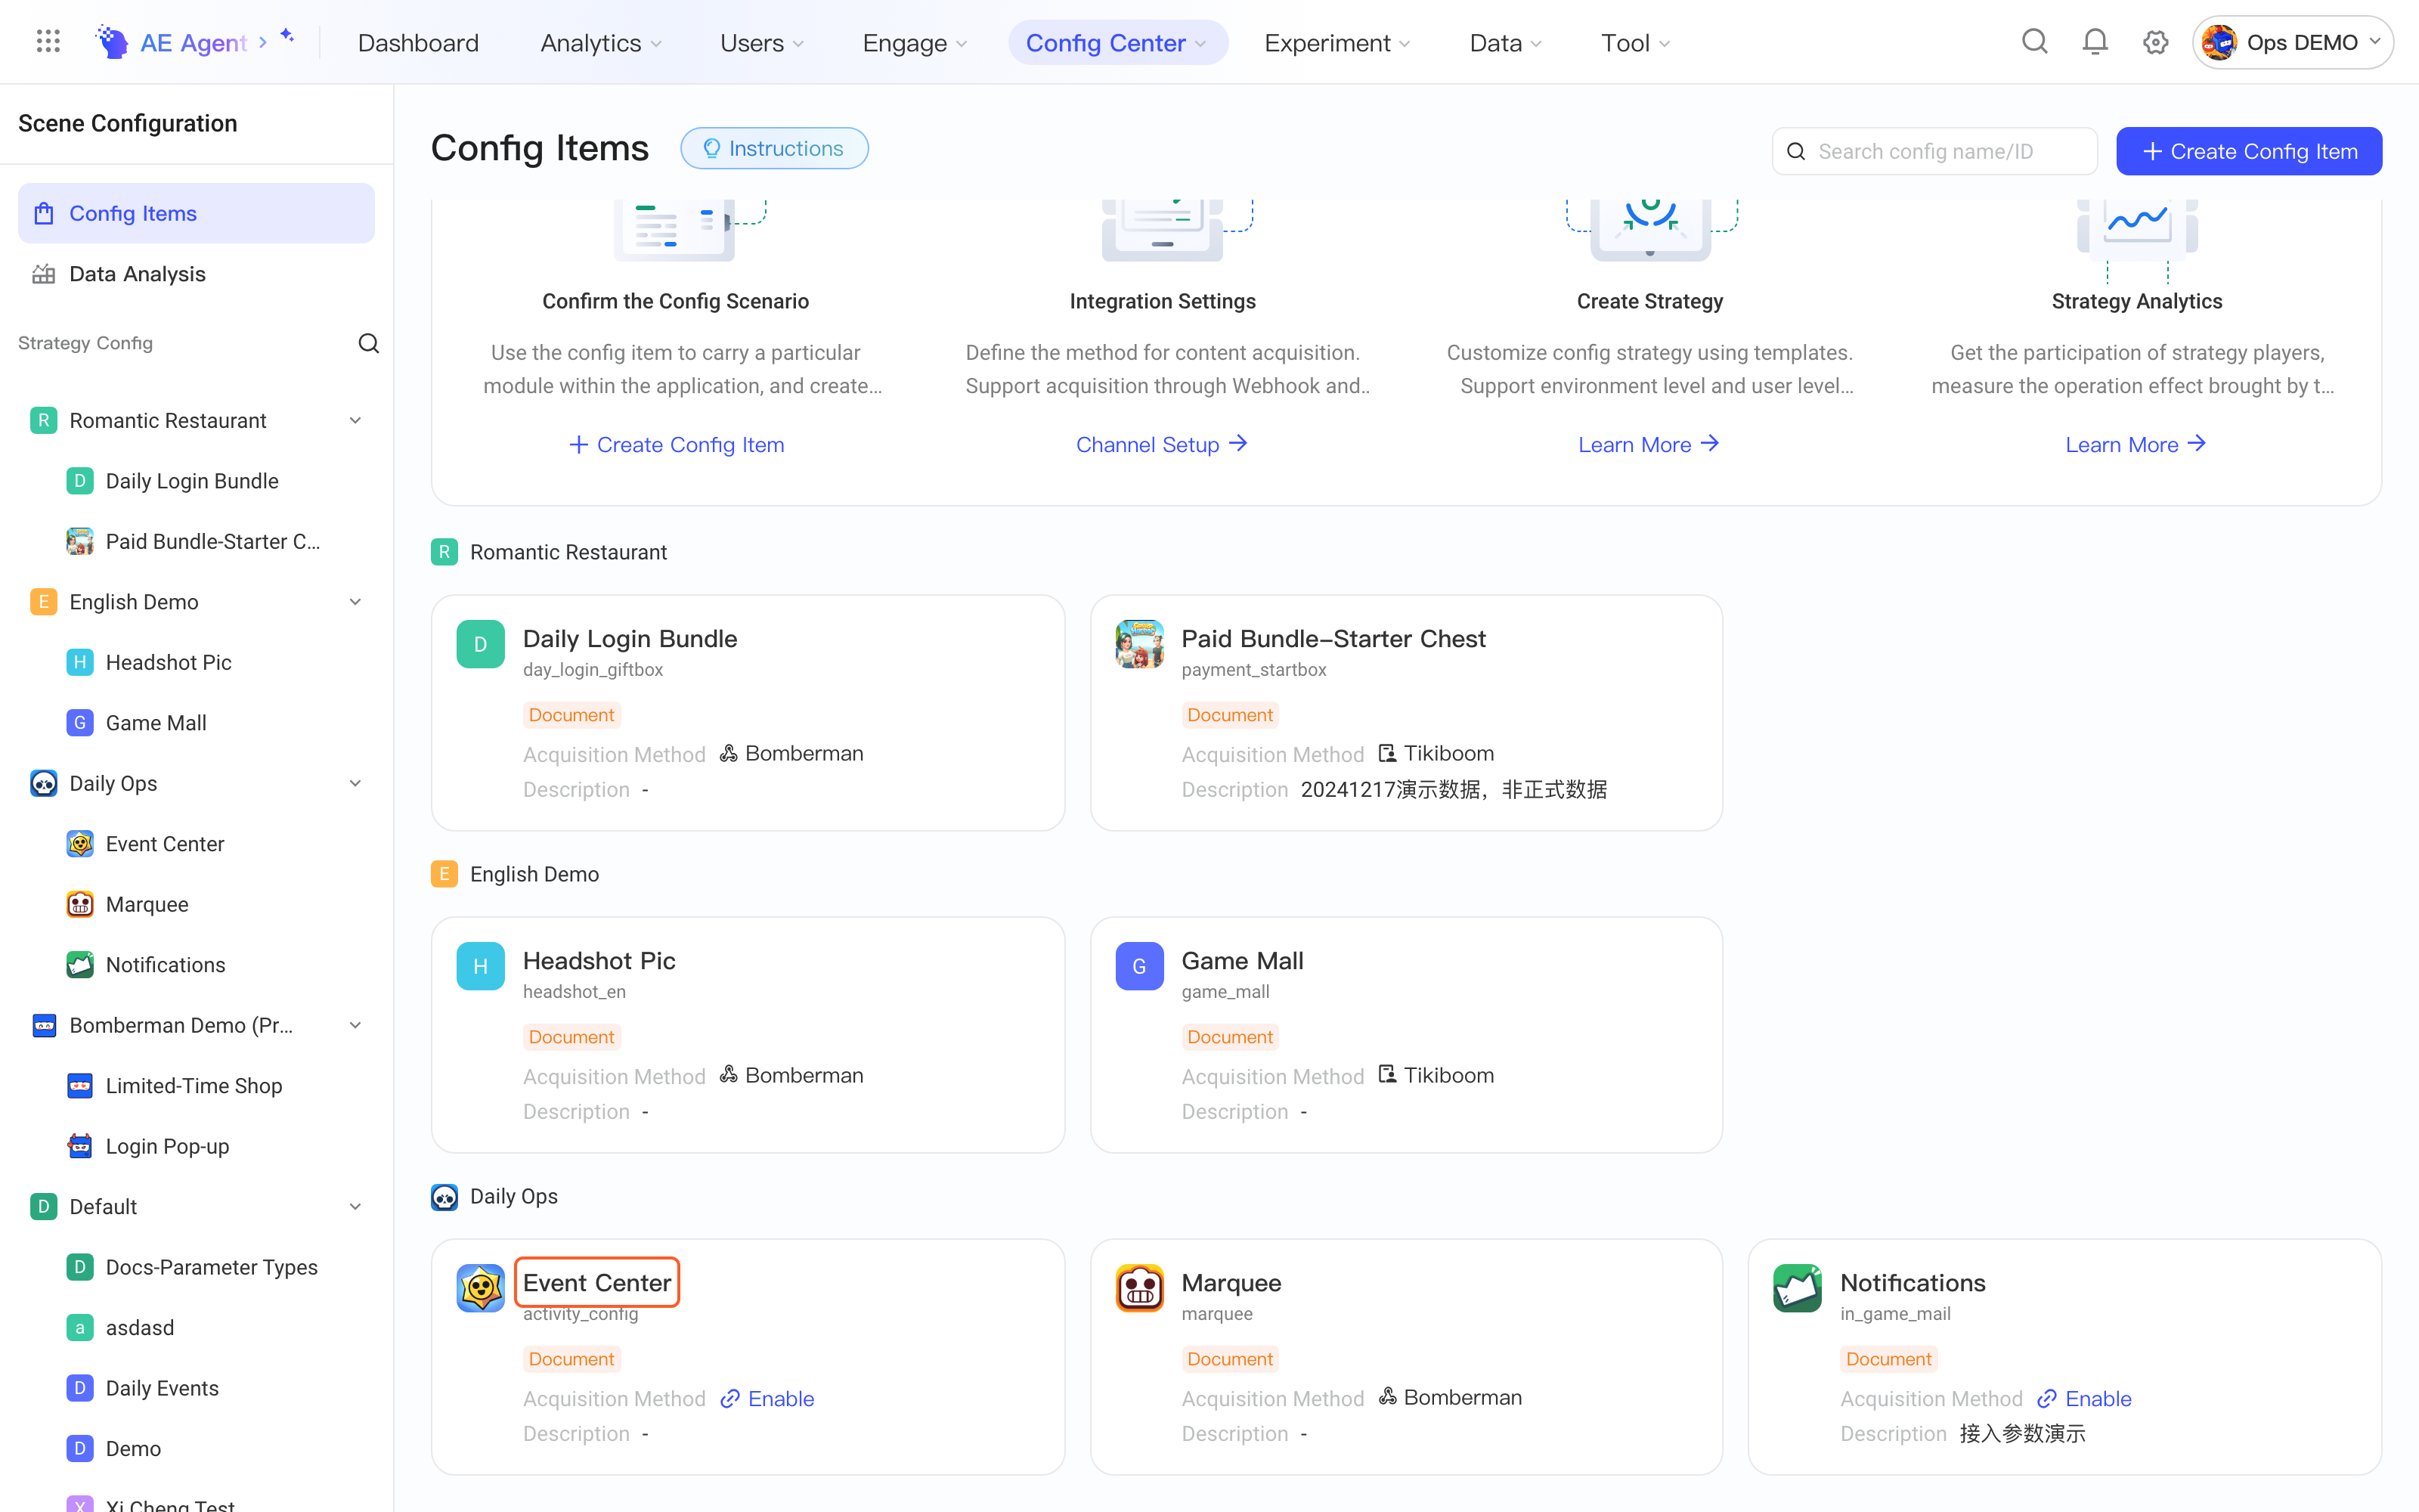Click the Notifications card mail icon
Screen dimensions: 2419x1512
click(1798, 1288)
